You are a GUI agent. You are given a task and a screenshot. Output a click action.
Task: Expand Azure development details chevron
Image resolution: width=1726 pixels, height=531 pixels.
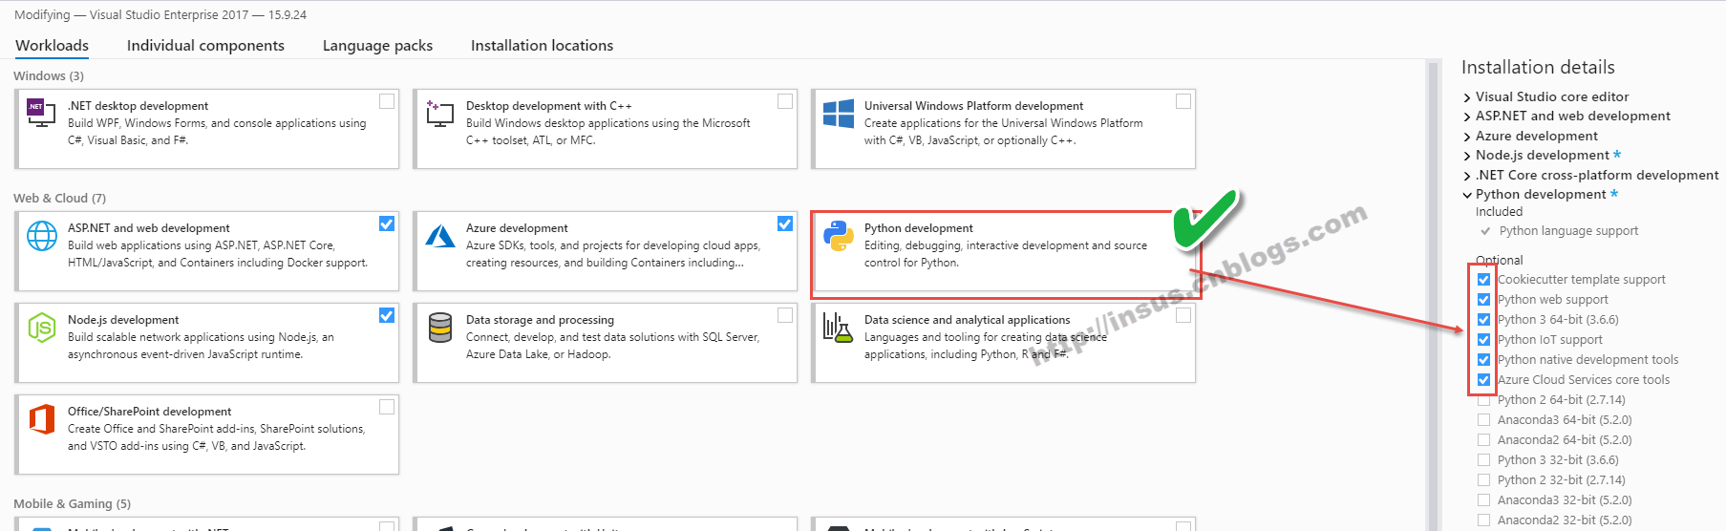[x=1467, y=137]
